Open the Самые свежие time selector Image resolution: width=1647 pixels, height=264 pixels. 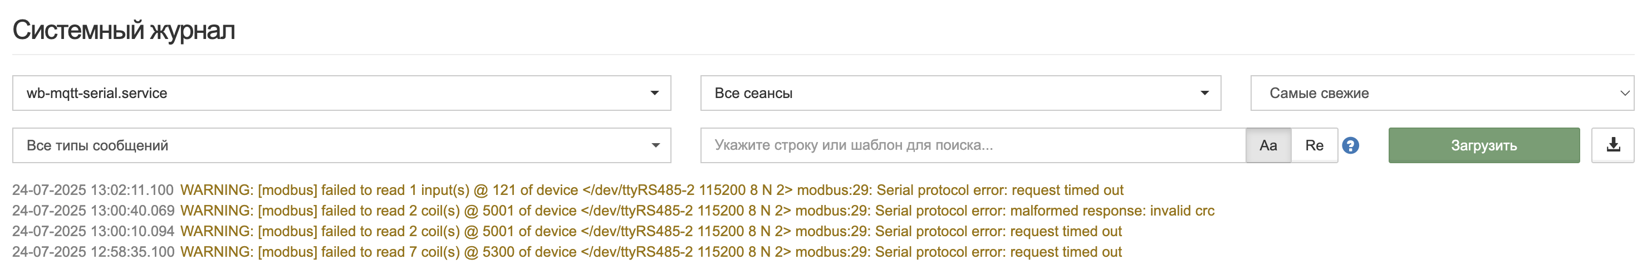click(x=1442, y=94)
